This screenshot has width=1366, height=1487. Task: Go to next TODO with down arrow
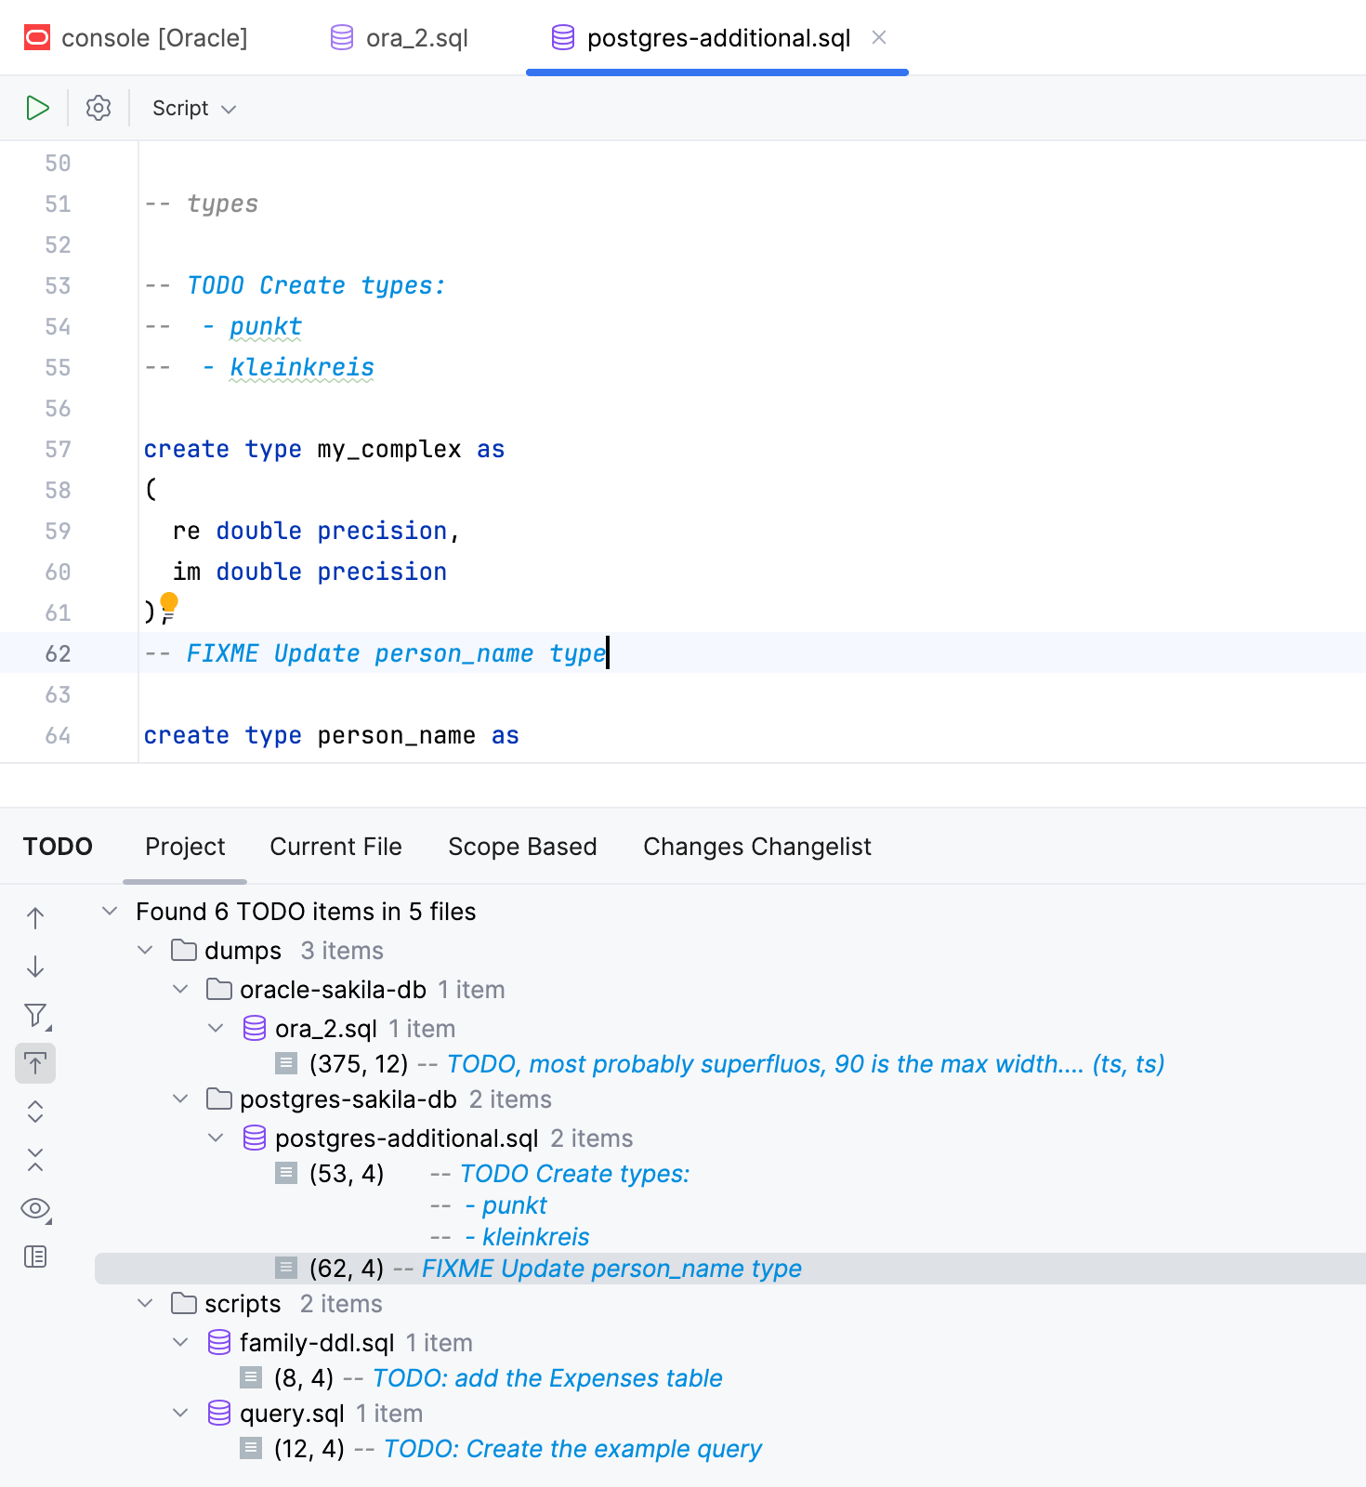coord(35,967)
